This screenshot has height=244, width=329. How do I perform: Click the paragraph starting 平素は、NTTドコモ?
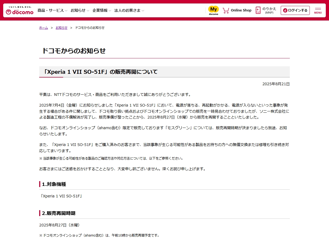(x=115, y=95)
